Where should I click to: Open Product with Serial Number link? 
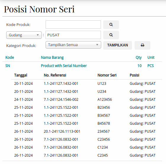point(64,66)
